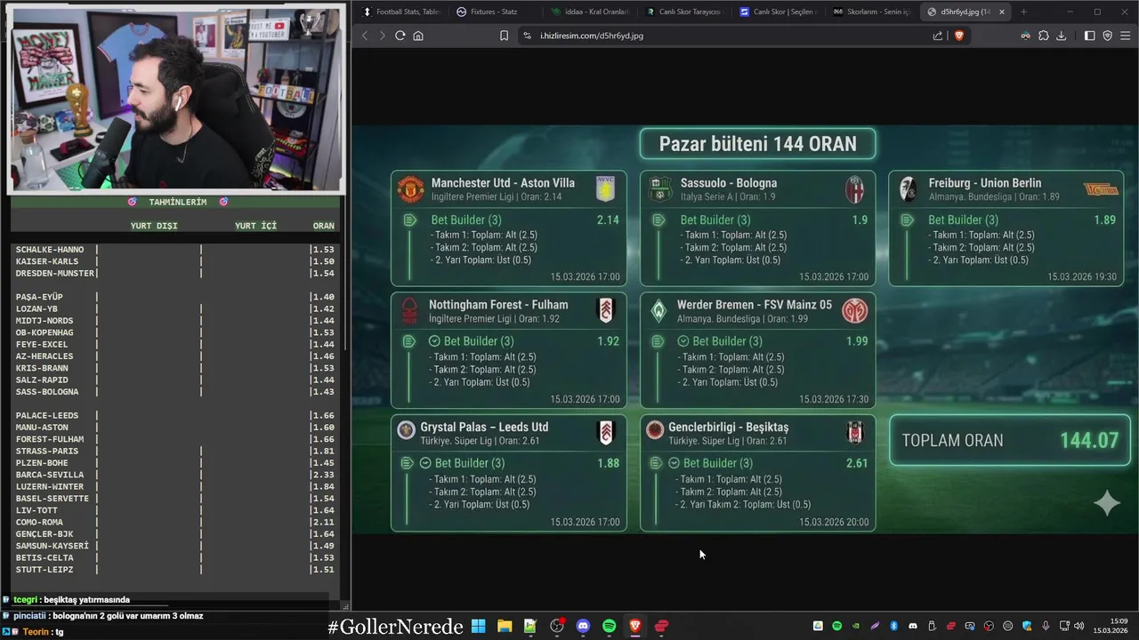This screenshot has height=640, width=1139.
Task: Switch to Football Stats tab
Action: (x=400, y=12)
